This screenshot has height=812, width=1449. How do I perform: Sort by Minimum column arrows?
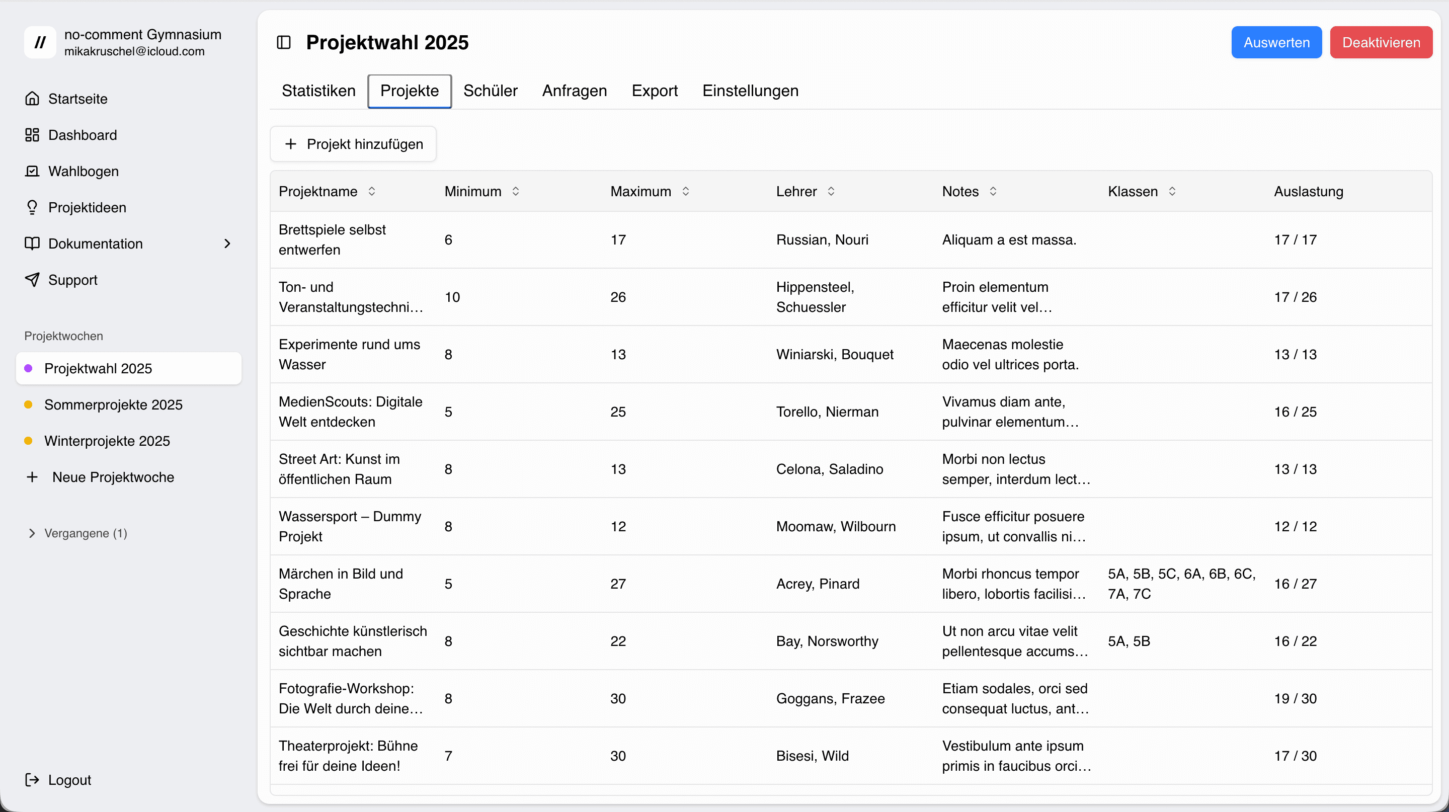click(516, 191)
